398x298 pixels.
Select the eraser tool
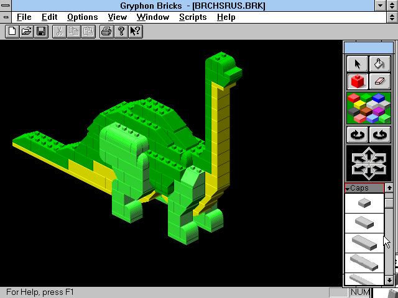click(379, 81)
